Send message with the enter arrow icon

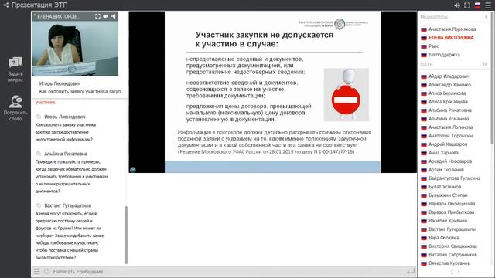(411, 271)
